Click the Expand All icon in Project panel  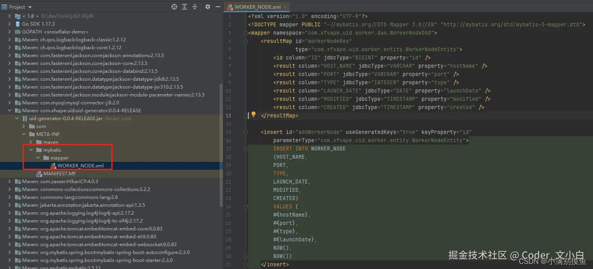point(185,7)
